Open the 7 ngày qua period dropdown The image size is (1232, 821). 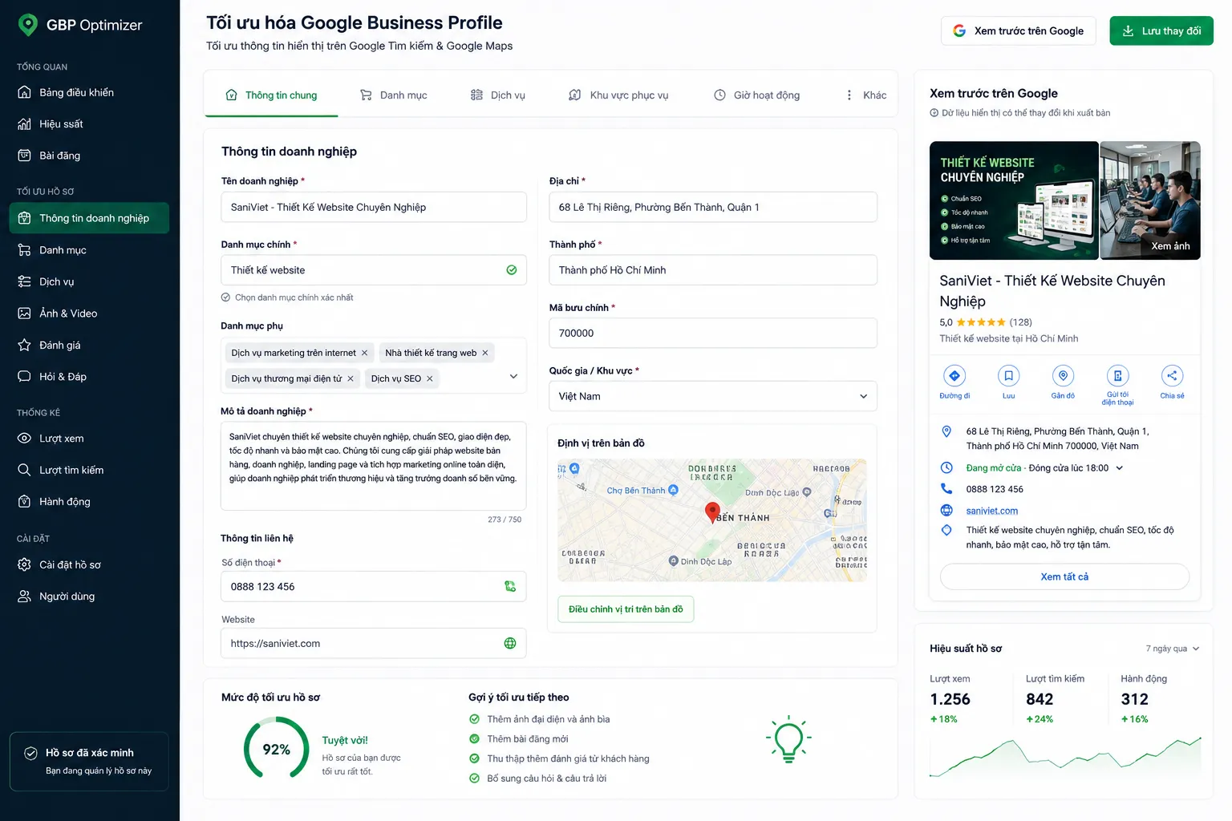(1173, 649)
